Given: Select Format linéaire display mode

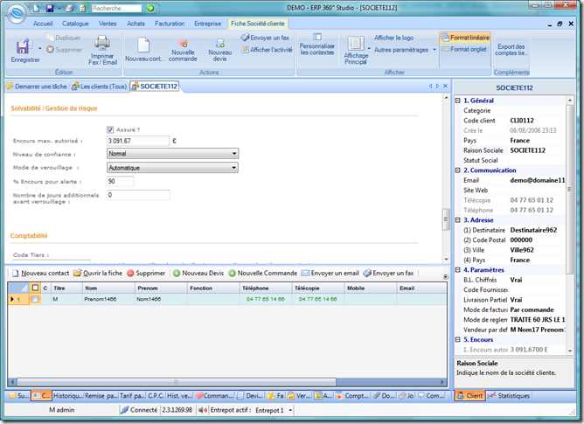Looking at the screenshot, I should [465, 38].
